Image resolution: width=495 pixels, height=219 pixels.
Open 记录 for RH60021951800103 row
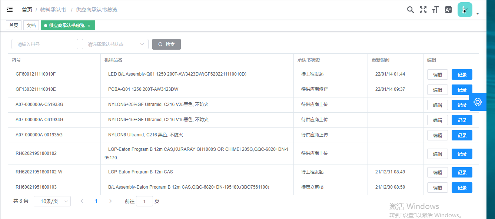click(x=462, y=188)
